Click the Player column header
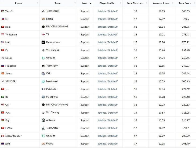Viewport: 196px width, 148px height. click(x=19, y=3)
